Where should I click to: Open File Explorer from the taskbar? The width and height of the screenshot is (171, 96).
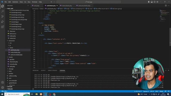tap(37, 94)
